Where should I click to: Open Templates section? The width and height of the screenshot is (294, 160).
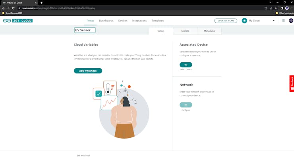(x=157, y=21)
